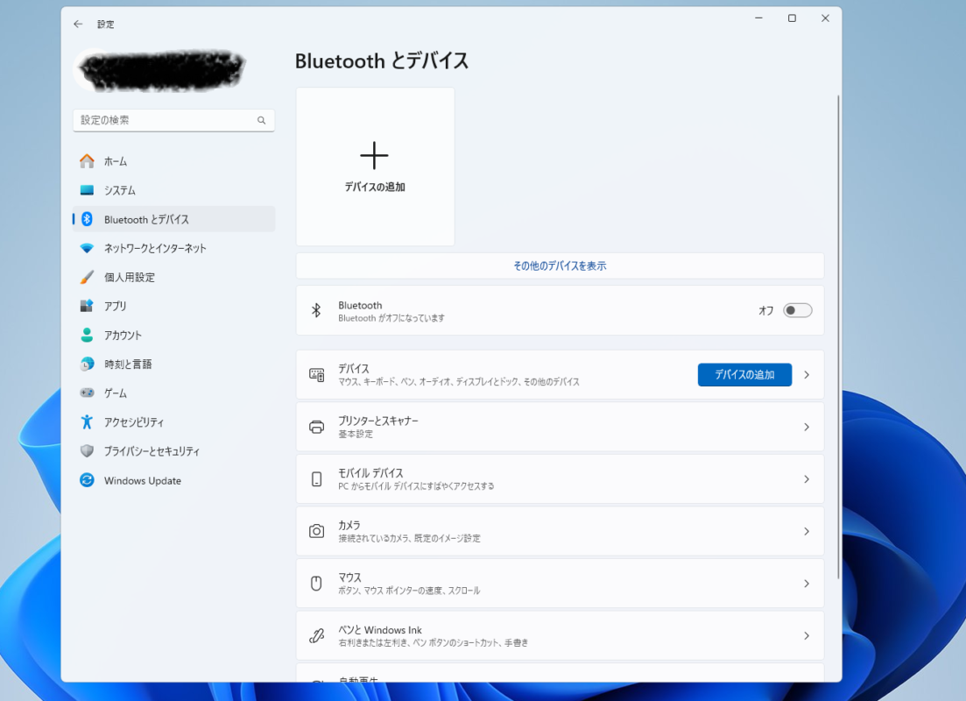Screen dimensions: 966x701
Task: Select アカウント in the sidebar
Action: [173, 335]
